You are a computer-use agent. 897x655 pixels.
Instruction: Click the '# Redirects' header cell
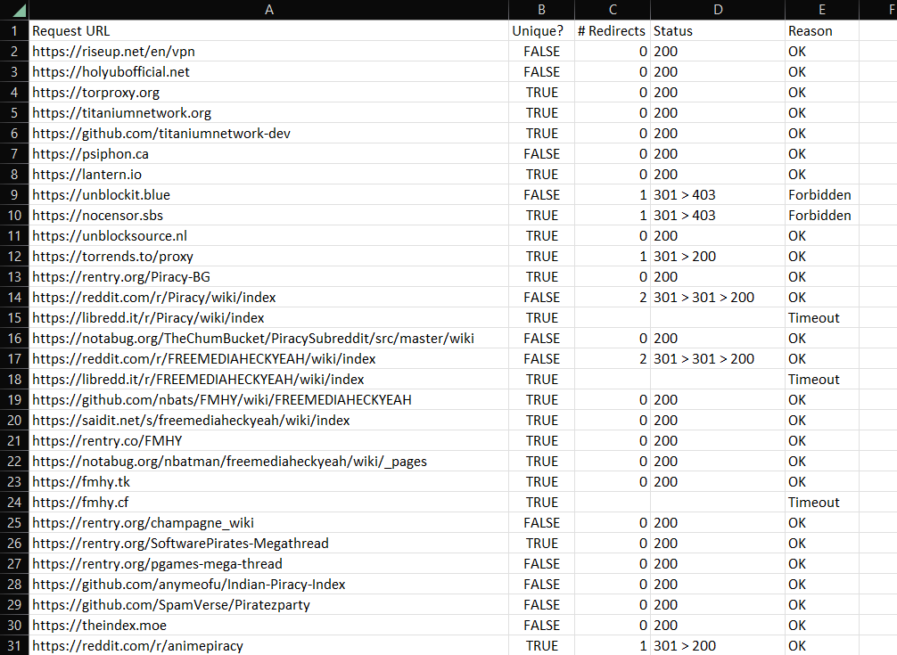(x=612, y=31)
